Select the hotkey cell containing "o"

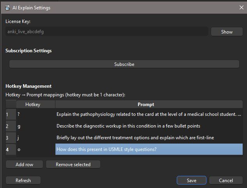[36, 149]
